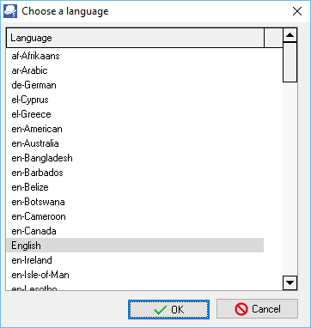The height and width of the screenshot is (328, 311).
Task: Click the Cancel button
Action: (257, 309)
